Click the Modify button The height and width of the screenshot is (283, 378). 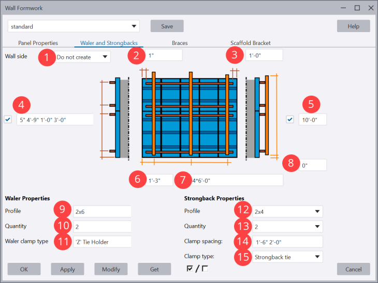pos(111,269)
